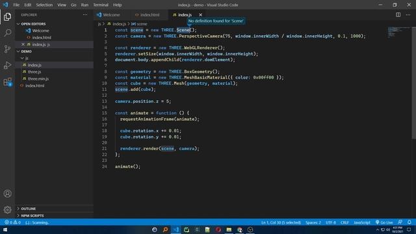The height and width of the screenshot is (234, 416).
Task: Select index.js in the js folder
Action: [x=34, y=65]
